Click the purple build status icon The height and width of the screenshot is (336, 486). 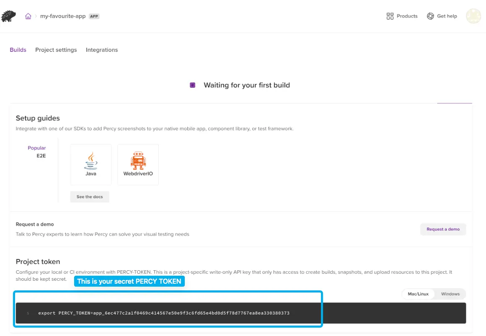tap(193, 85)
